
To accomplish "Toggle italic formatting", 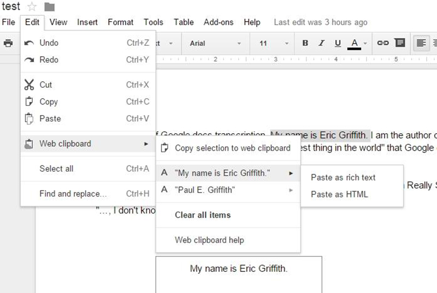I will tap(321, 43).
